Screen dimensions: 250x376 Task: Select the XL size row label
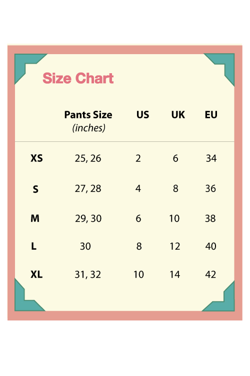point(36,274)
